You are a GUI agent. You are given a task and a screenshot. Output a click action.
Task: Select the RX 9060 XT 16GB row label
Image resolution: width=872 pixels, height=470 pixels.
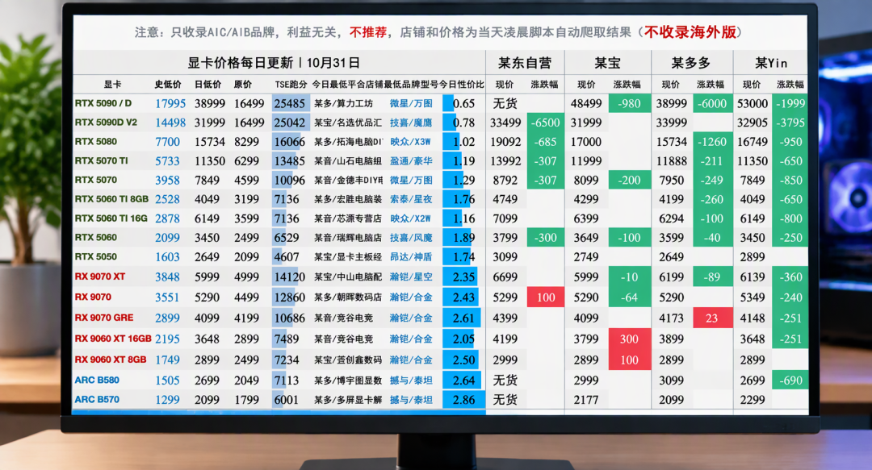113,339
